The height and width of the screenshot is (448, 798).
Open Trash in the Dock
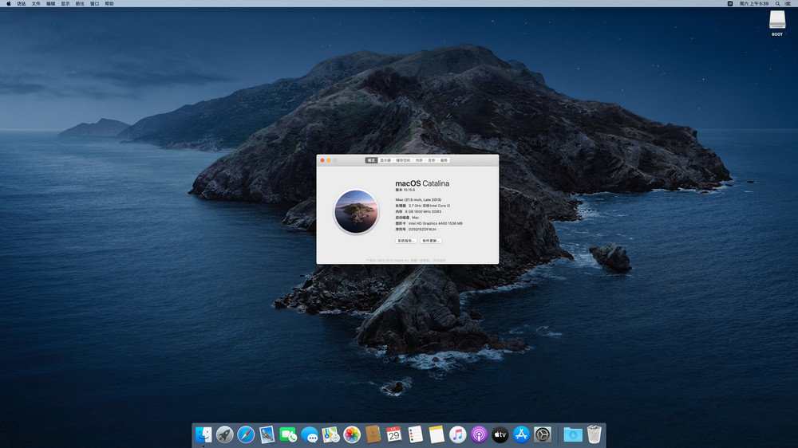coord(594,434)
